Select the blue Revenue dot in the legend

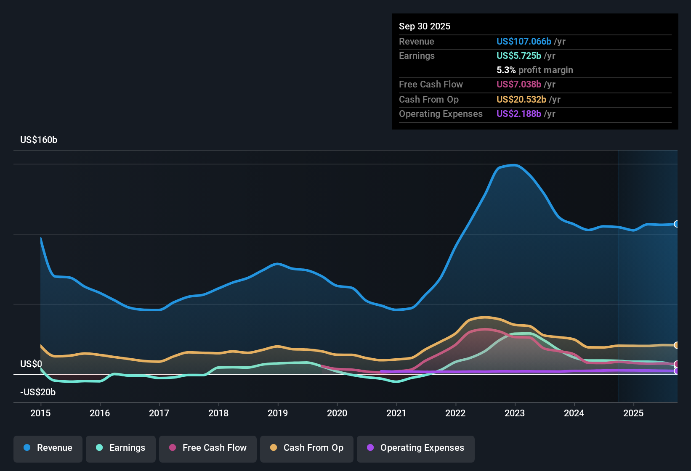(x=27, y=448)
